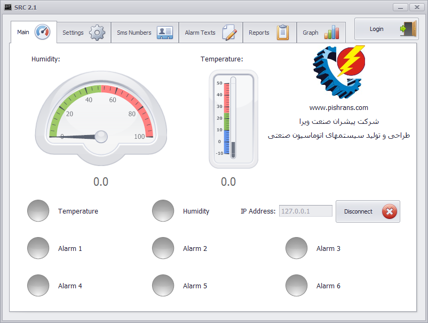Click the Reports clipboard icon
The width and height of the screenshot is (428, 323).
coord(283,33)
